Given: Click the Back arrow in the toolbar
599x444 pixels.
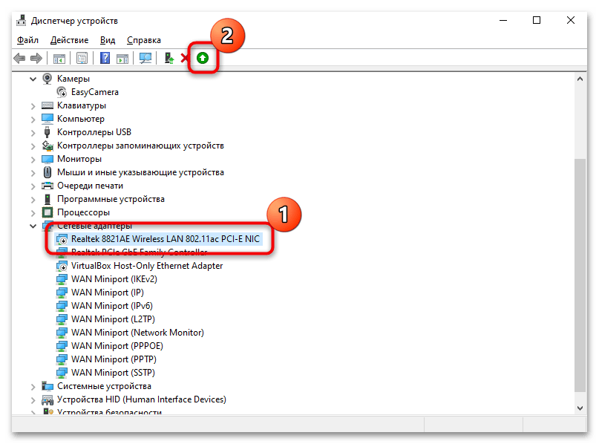Looking at the screenshot, I should (19, 58).
